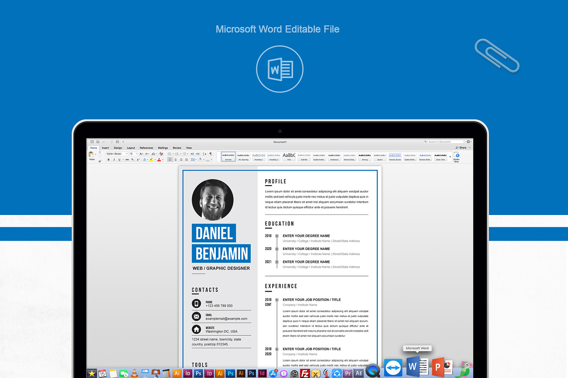Image resolution: width=568 pixels, height=378 pixels.
Task: Open the Styles Pane
Action: (456, 156)
